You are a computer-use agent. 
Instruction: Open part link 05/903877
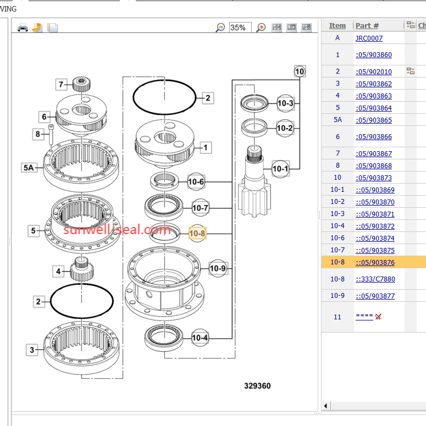(x=375, y=296)
